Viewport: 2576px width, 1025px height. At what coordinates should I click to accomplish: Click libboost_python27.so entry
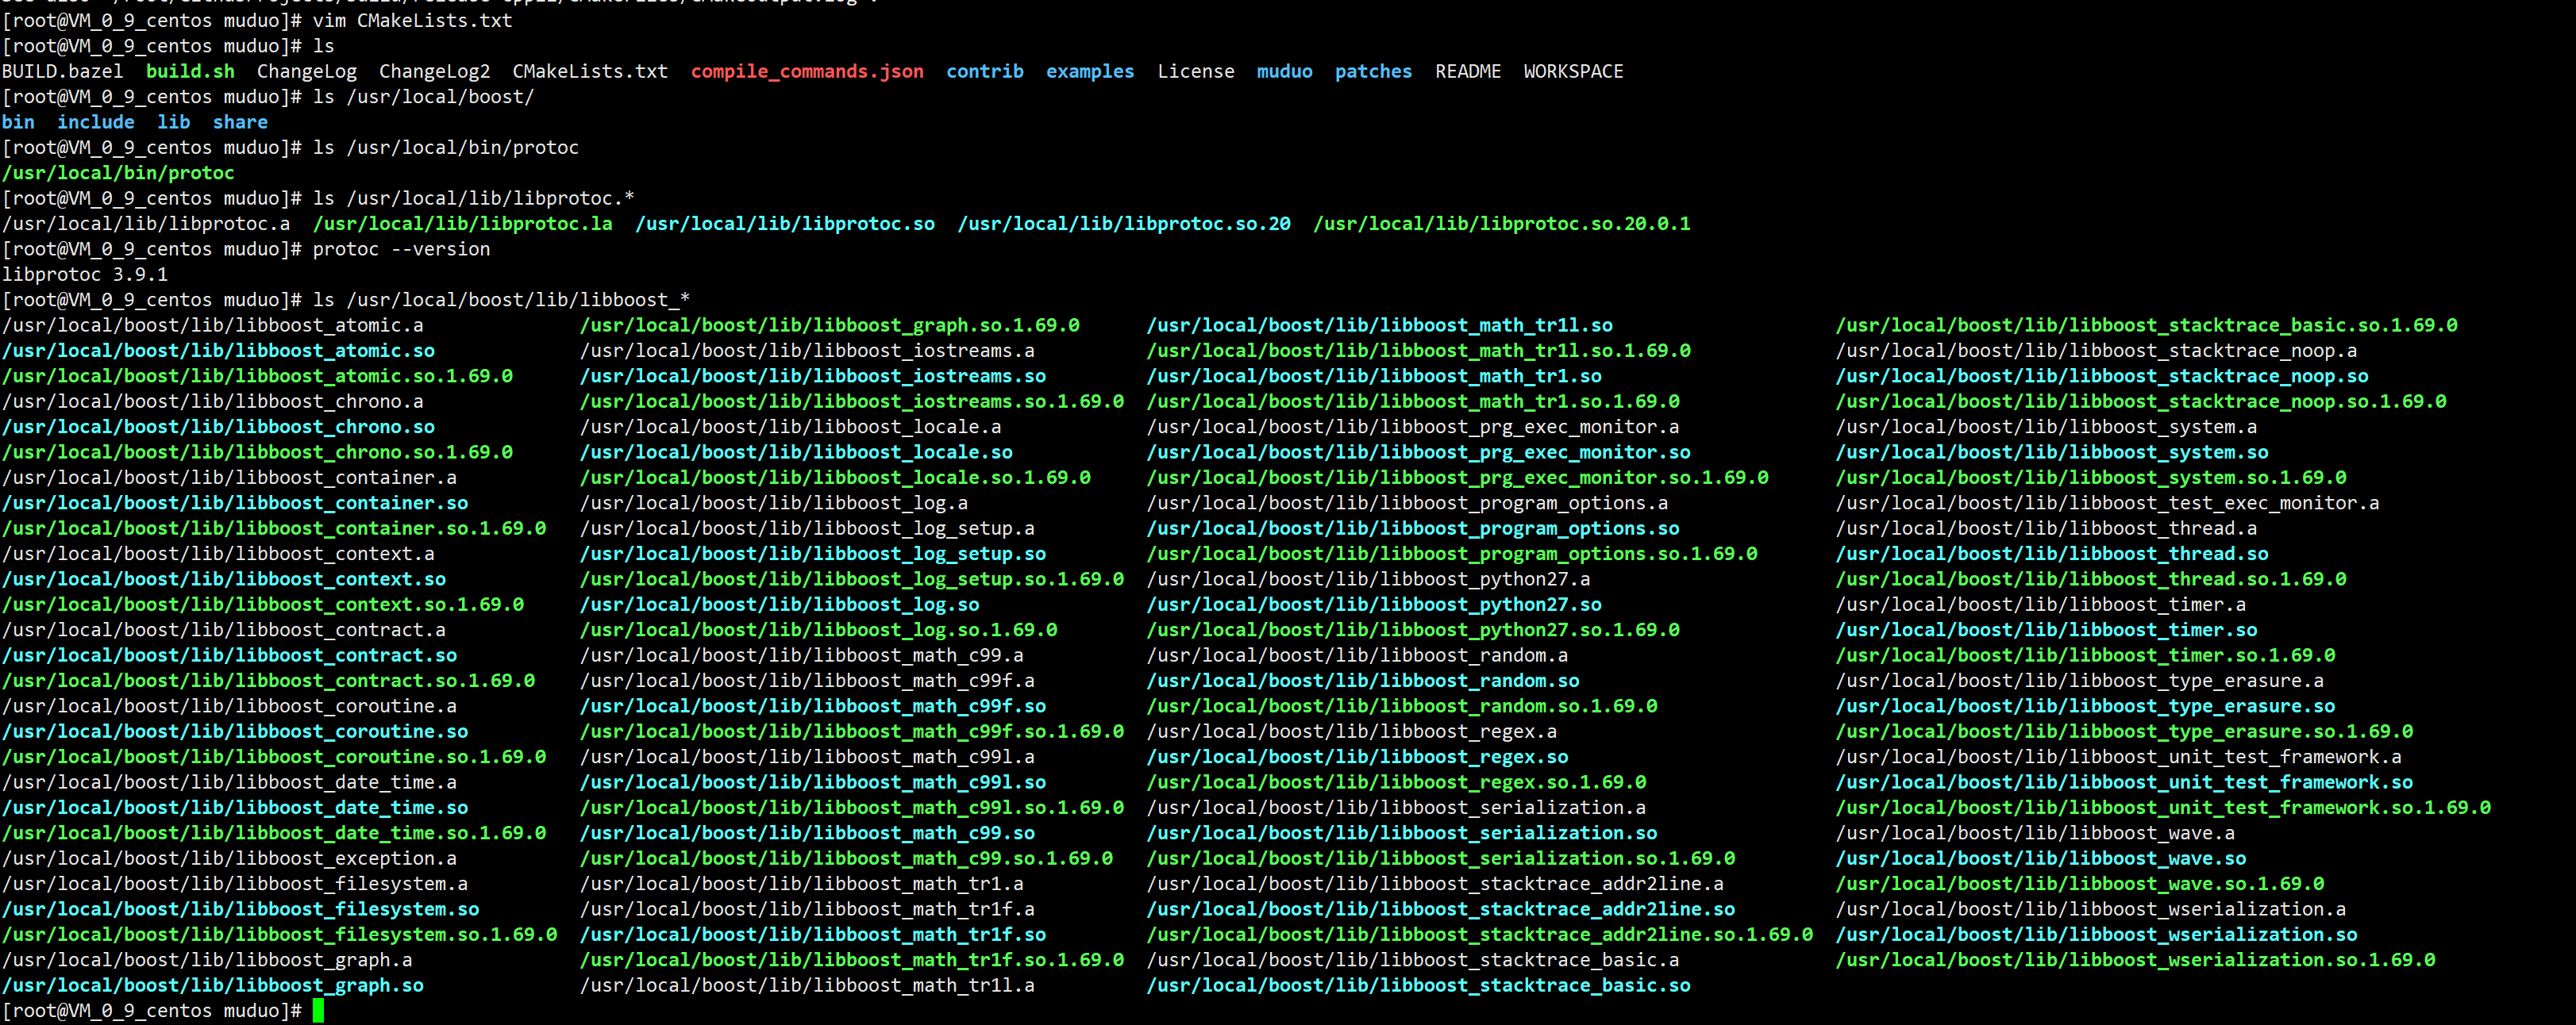coord(1373,605)
